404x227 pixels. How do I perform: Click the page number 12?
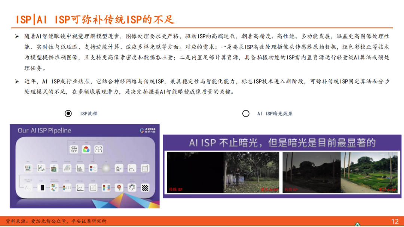[395, 221]
